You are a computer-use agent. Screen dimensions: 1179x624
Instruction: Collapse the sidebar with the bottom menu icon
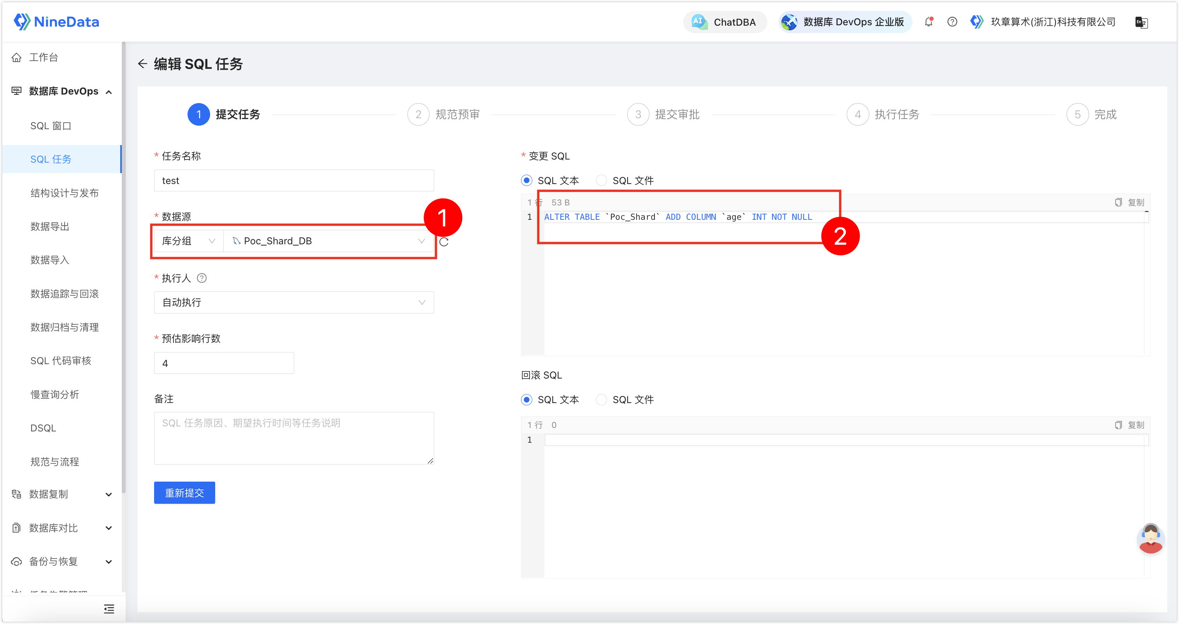point(109,609)
